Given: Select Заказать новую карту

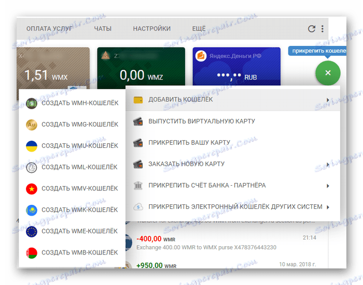Looking at the screenshot, I should click(233, 164).
